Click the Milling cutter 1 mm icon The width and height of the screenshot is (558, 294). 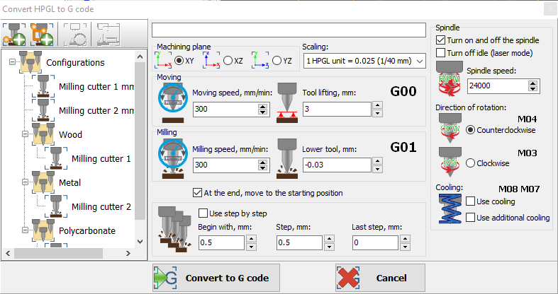click(43, 86)
